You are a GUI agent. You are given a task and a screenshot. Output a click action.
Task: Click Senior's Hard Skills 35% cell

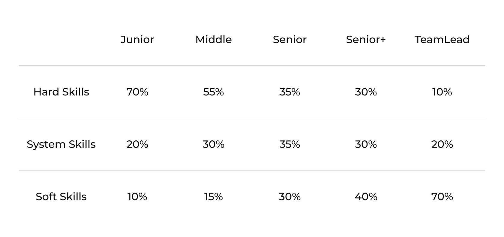[x=289, y=92]
